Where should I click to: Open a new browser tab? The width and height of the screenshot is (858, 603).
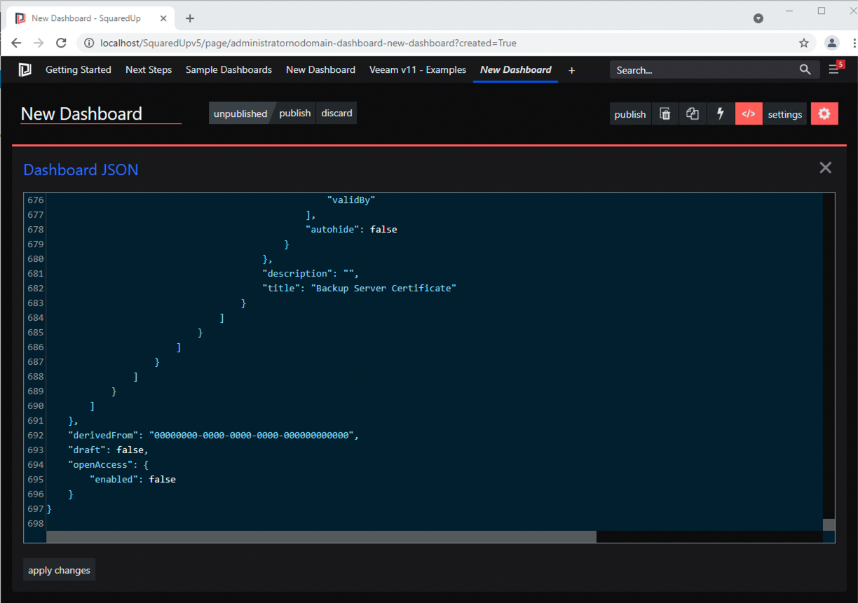pyautogui.click(x=190, y=18)
